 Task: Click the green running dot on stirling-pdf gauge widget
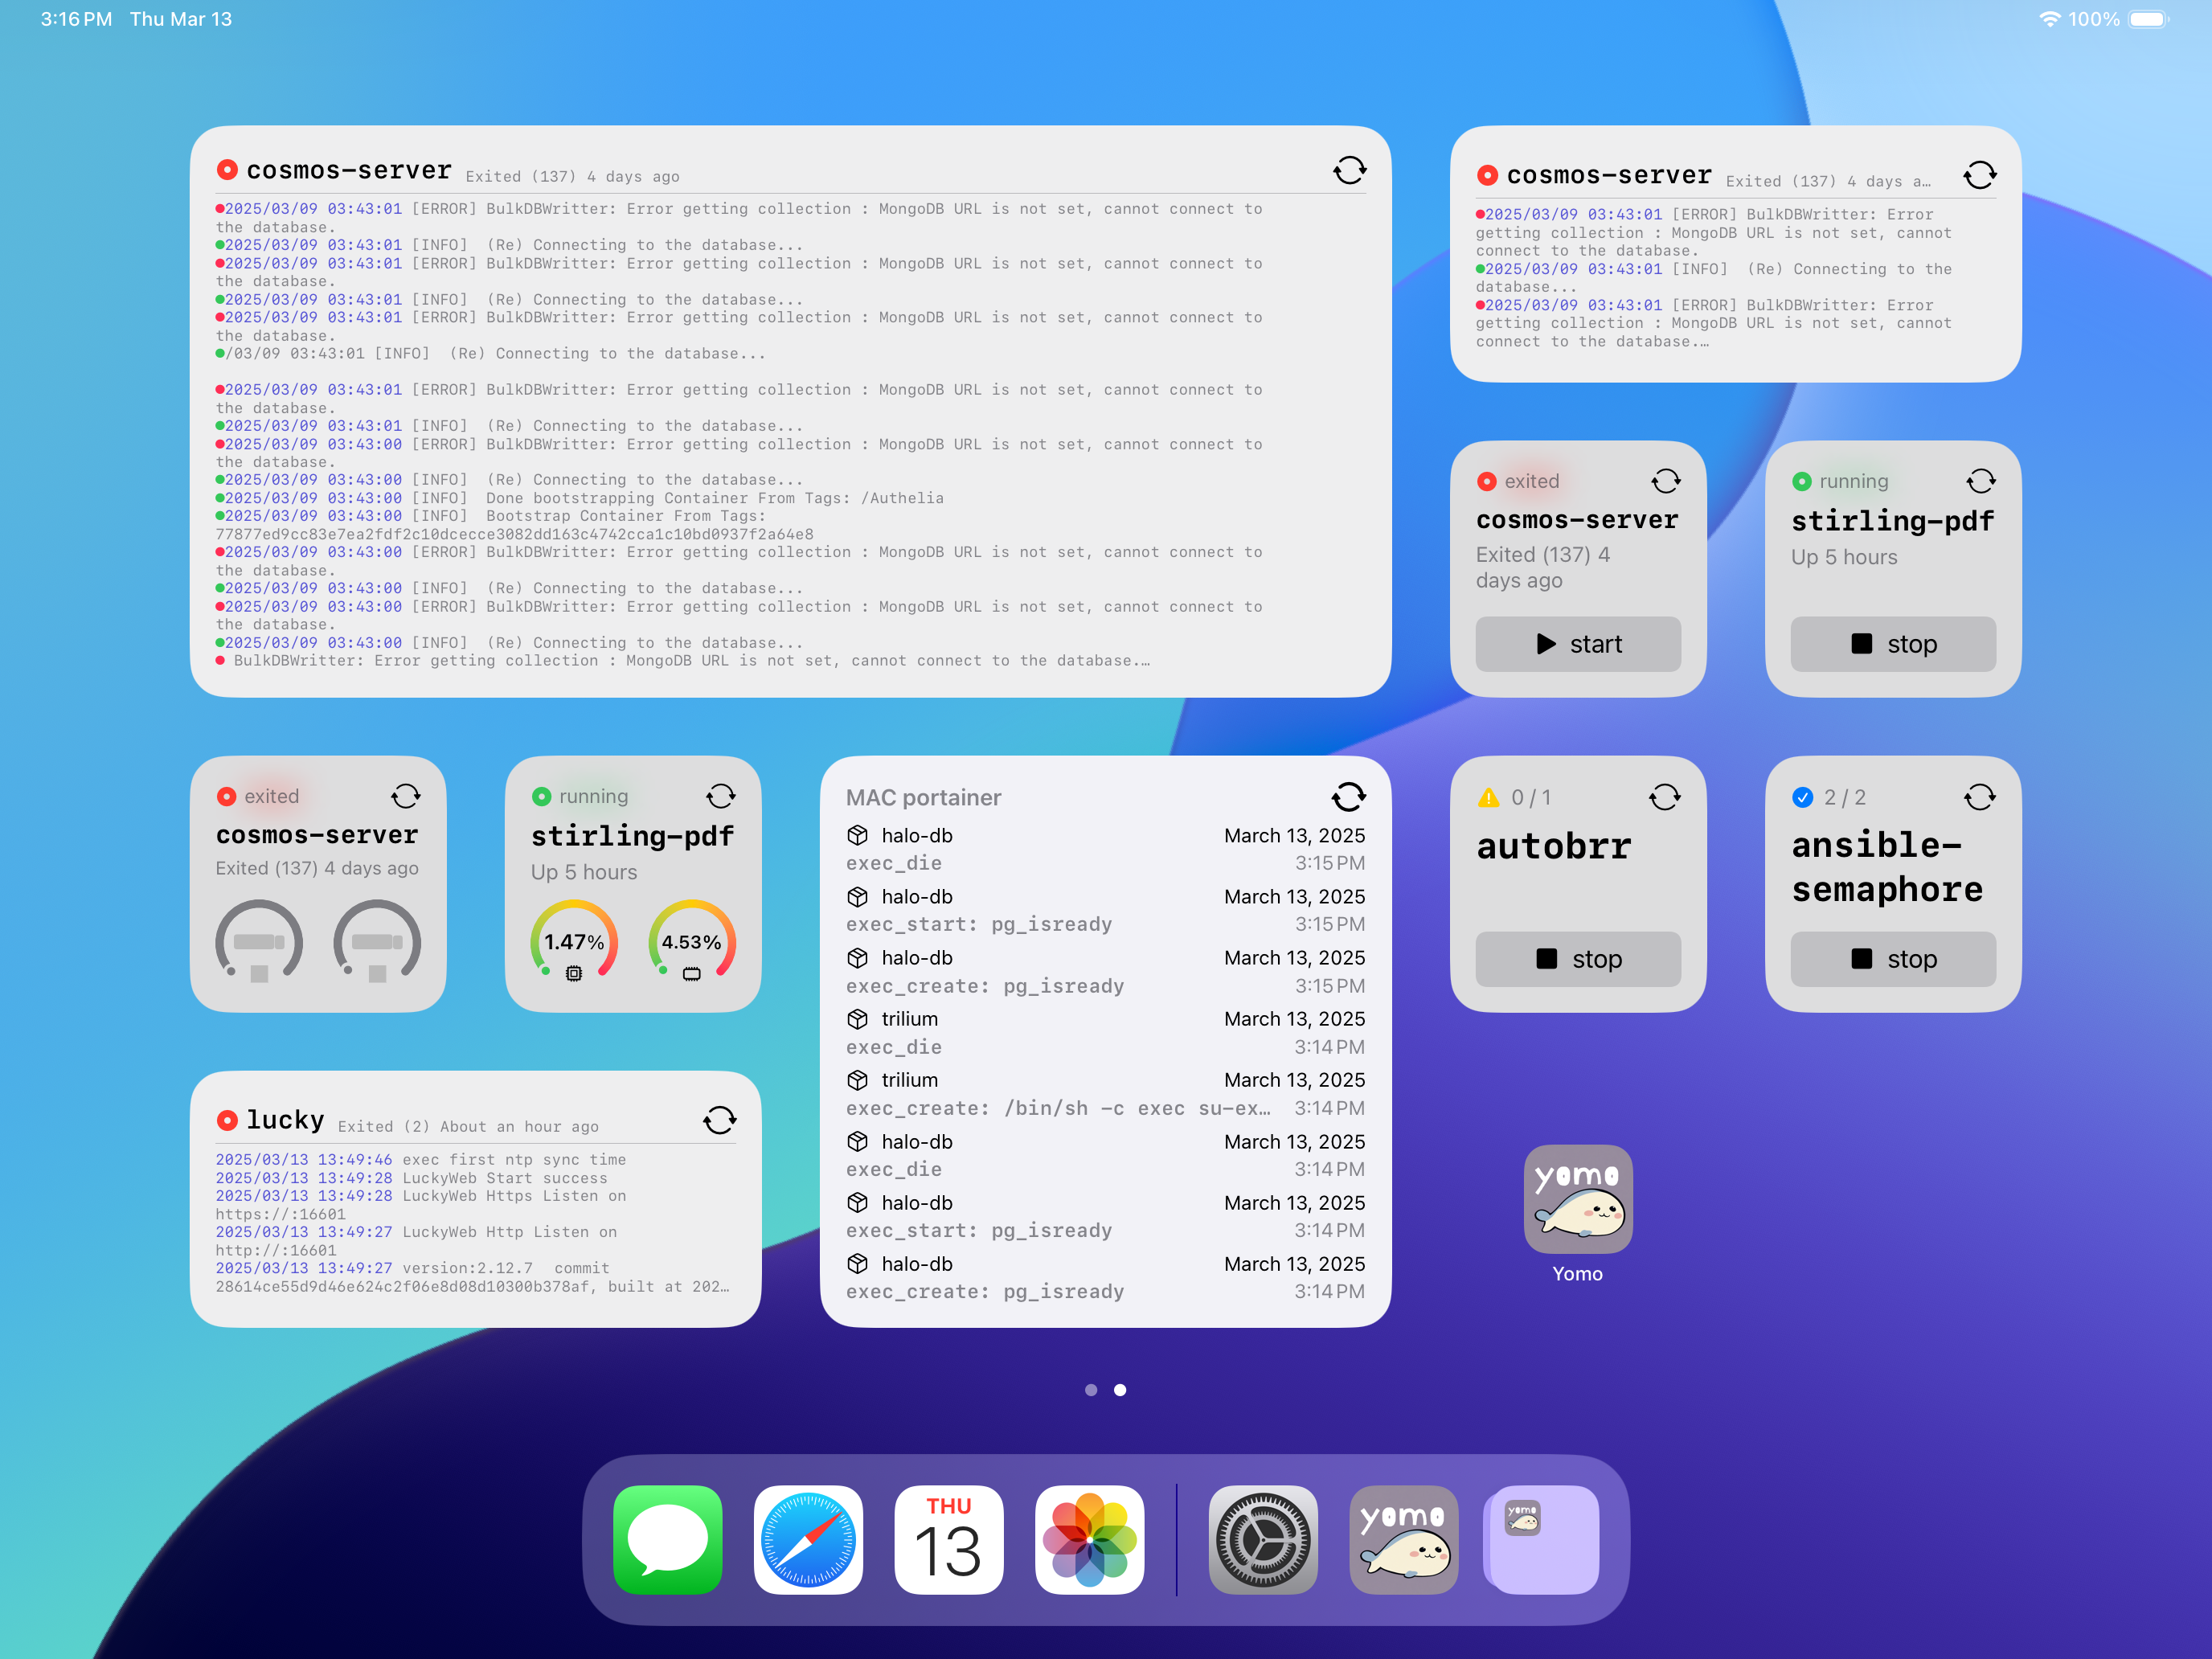(x=541, y=796)
